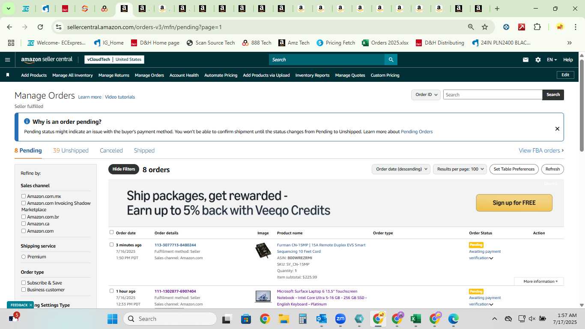Click the Furman CN-15MP product thumbnail
This screenshot has height=329, width=585.
(263, 250)
